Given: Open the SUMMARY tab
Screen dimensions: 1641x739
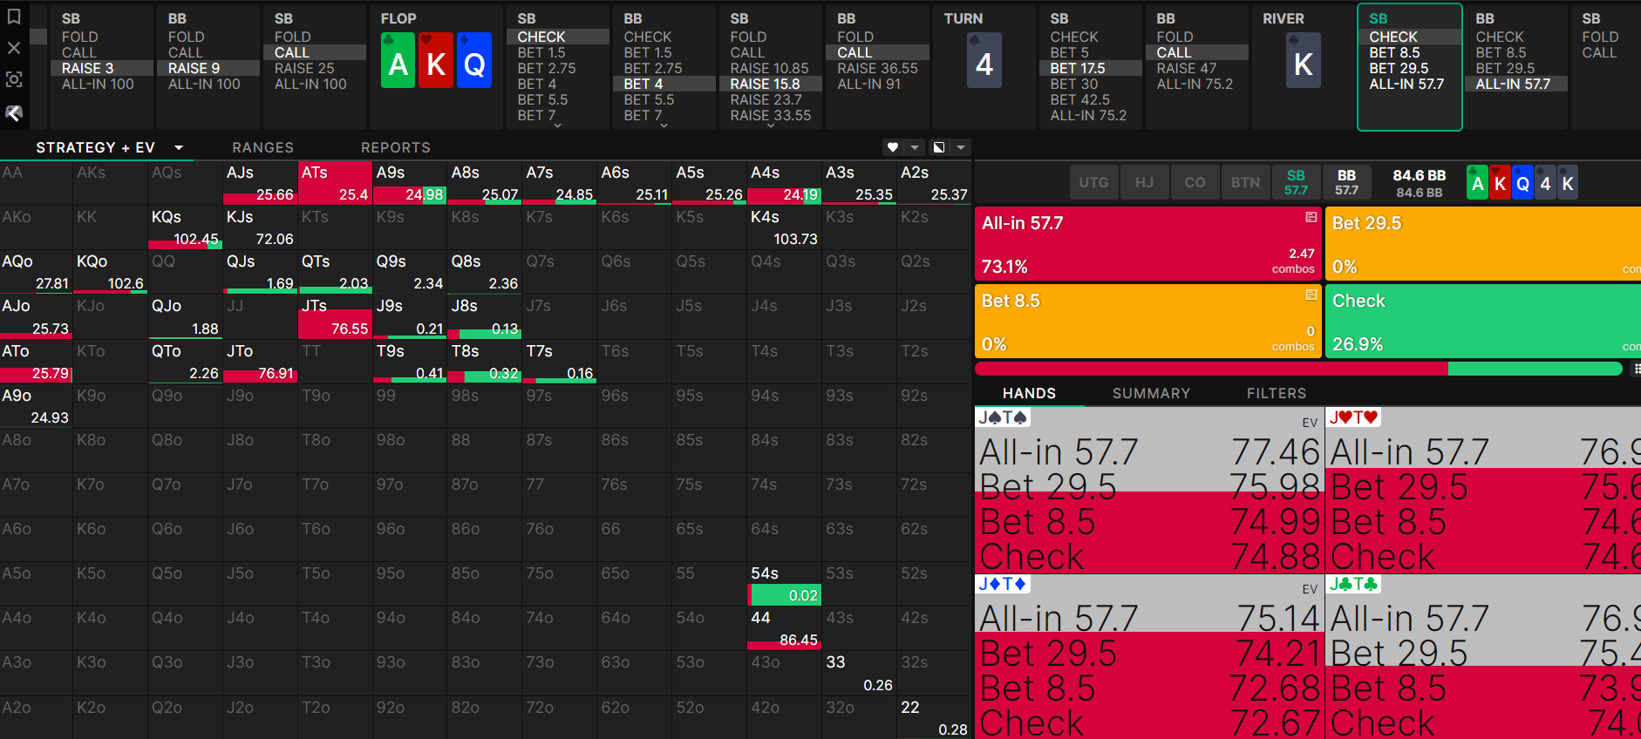Looking at the screenshot, I should pyautogui.click(x=1151, y=393).
